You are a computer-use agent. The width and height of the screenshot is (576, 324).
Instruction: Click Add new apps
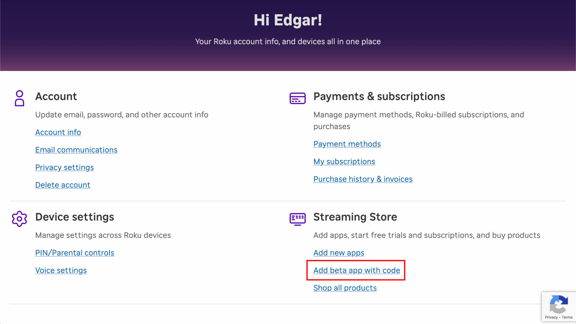tap(339, 253)
